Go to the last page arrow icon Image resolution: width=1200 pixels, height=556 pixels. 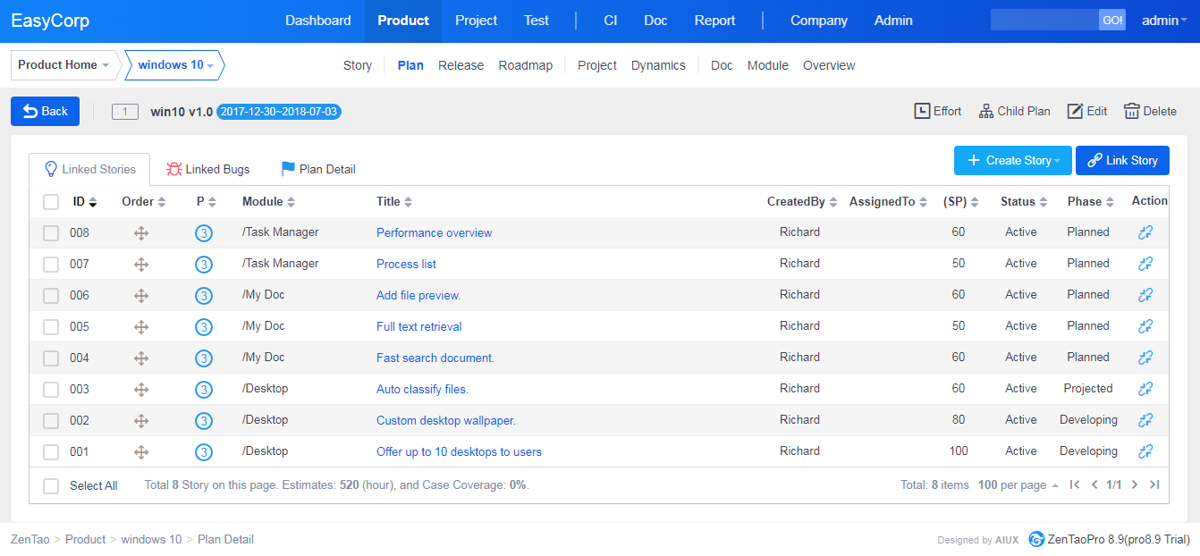pos(1154,484)
